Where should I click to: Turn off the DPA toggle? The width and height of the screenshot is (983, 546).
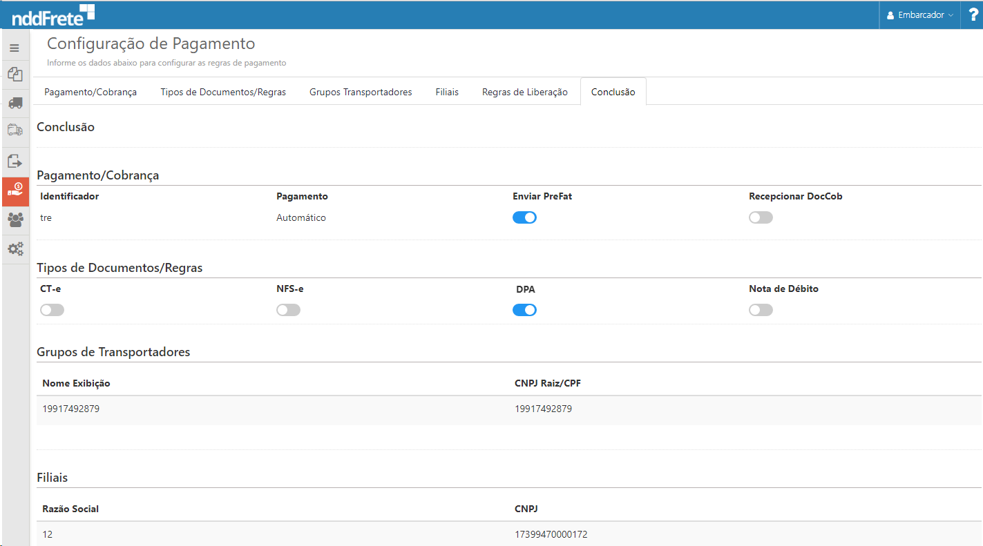[524, 310]
